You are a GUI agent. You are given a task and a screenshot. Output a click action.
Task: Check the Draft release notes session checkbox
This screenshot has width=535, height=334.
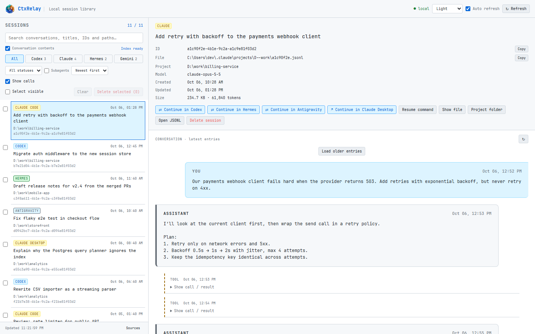(5, 180)
